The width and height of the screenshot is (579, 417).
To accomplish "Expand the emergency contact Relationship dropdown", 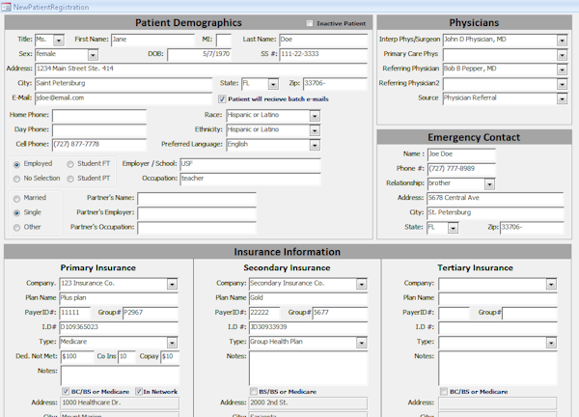I will pos(489,184).
